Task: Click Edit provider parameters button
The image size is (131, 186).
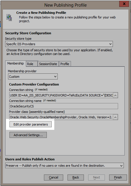Action: pos(30,124)
